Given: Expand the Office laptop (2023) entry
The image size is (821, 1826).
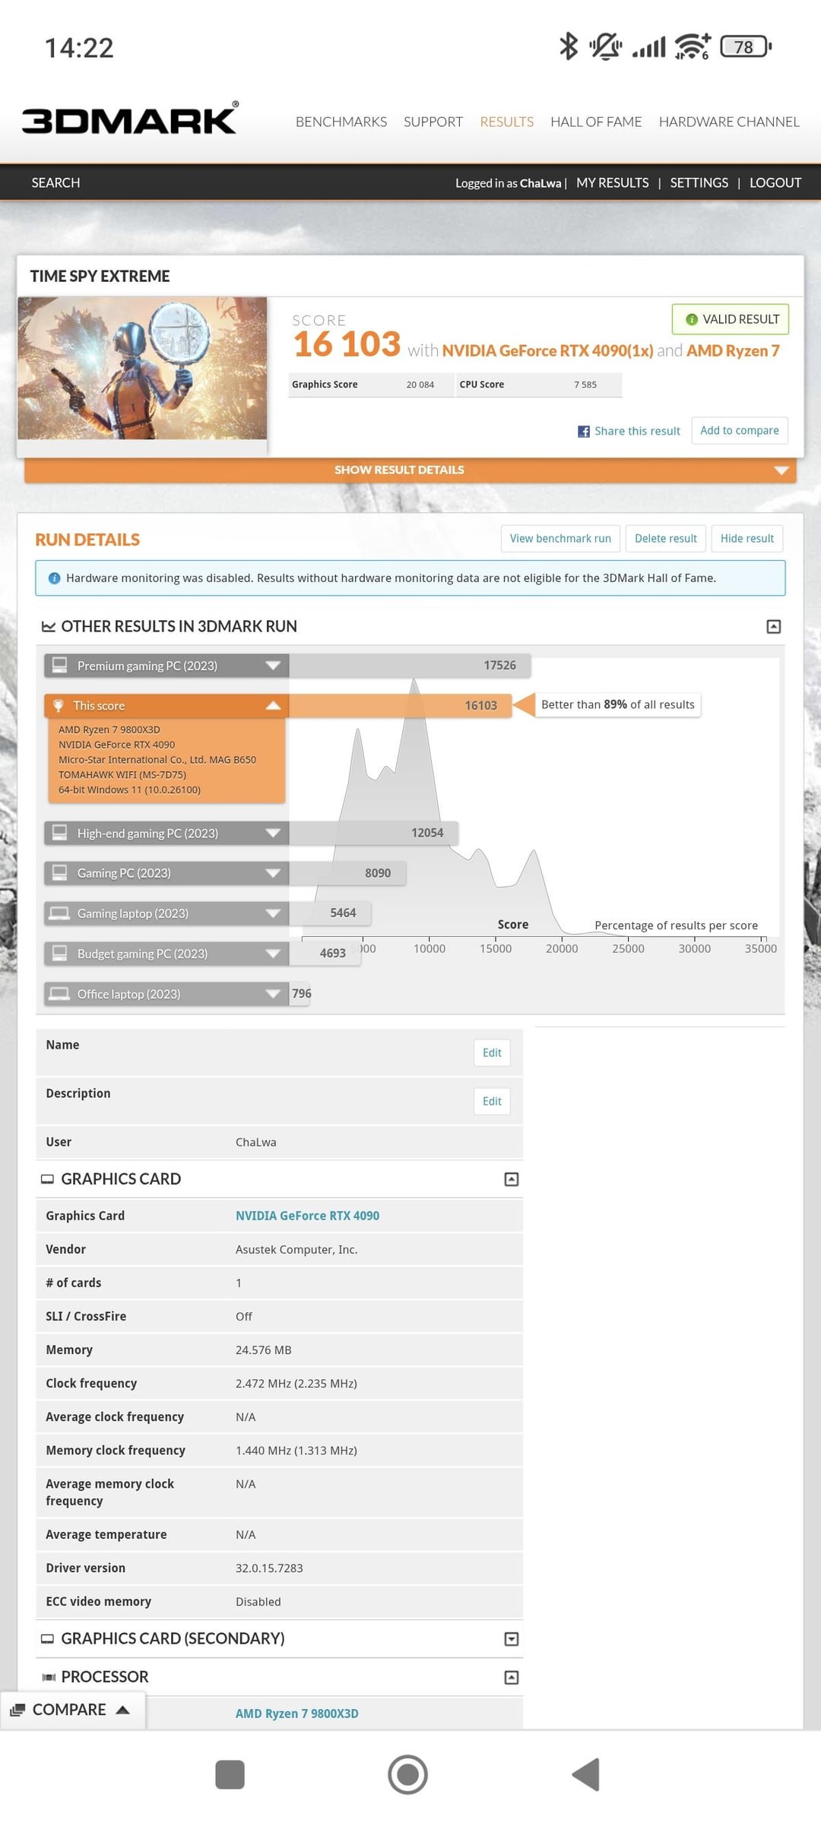Looking at the screenshot, I should click(166, 994).
